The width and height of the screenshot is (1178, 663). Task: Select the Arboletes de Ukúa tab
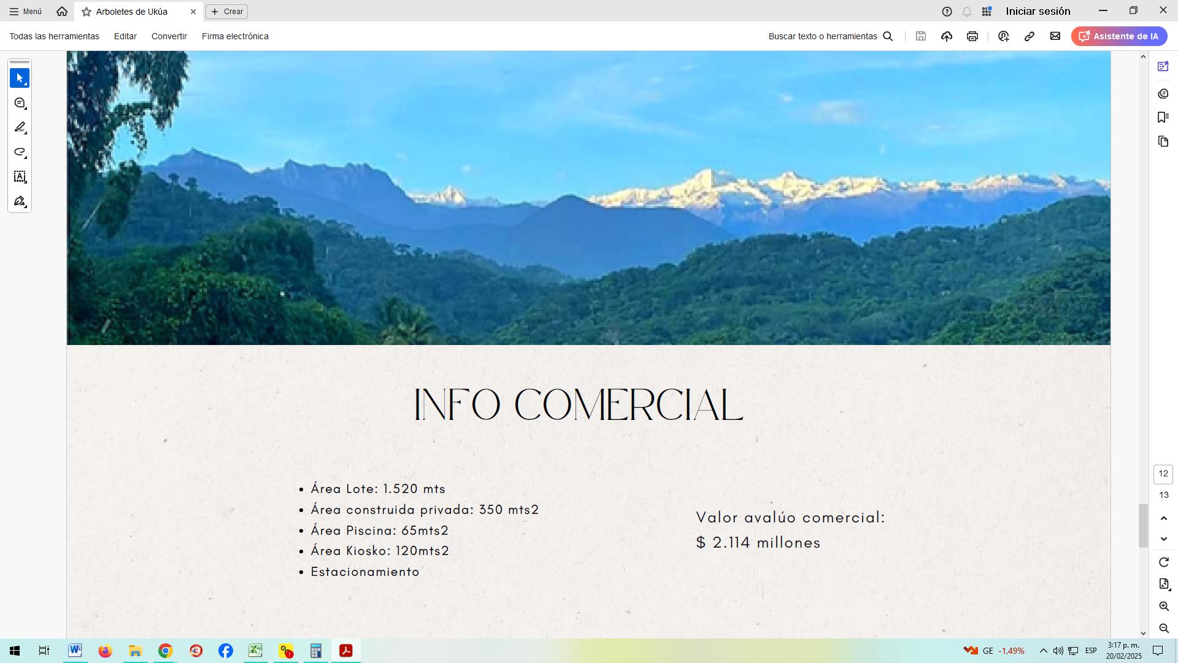[139, 12]
